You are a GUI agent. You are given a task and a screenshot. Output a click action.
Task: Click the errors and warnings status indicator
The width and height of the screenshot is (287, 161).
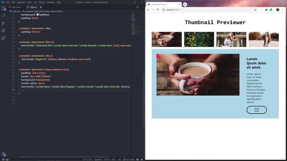[x=6, y=159]
